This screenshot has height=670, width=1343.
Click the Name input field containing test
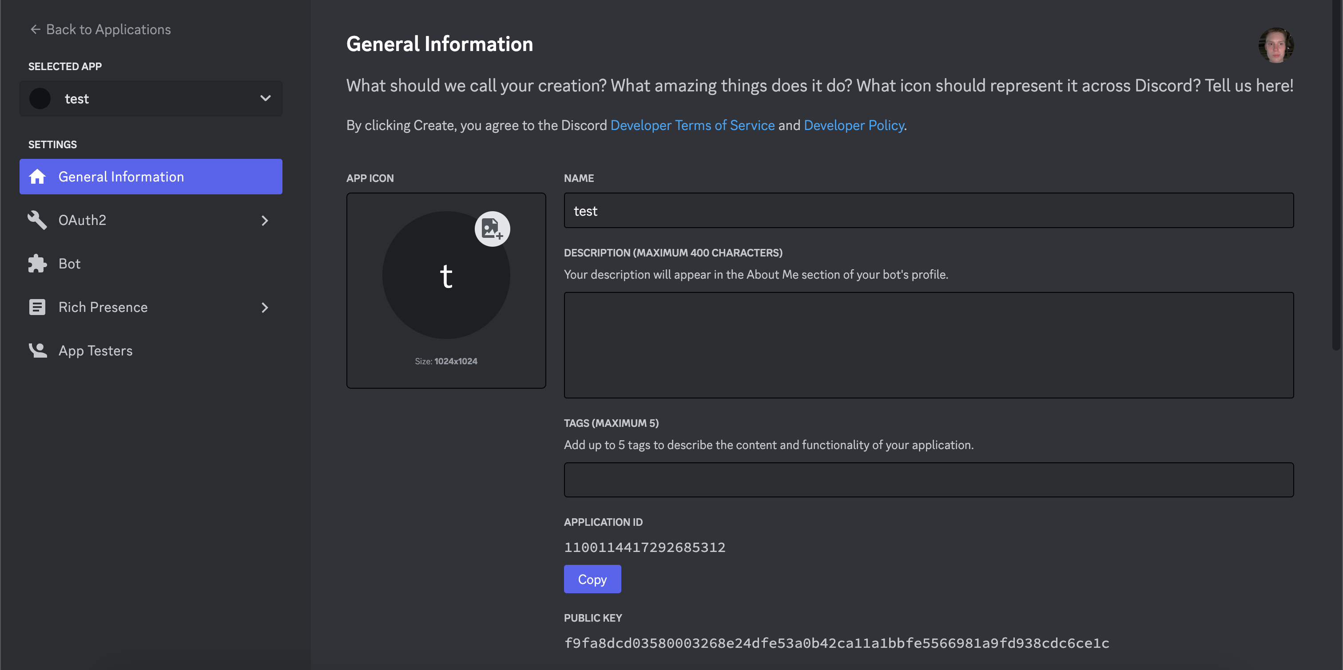coord(929,210)
